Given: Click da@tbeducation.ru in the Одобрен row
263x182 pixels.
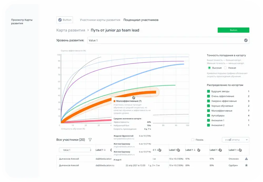Looking at the screenshot, I should click(x=105, y=165).
